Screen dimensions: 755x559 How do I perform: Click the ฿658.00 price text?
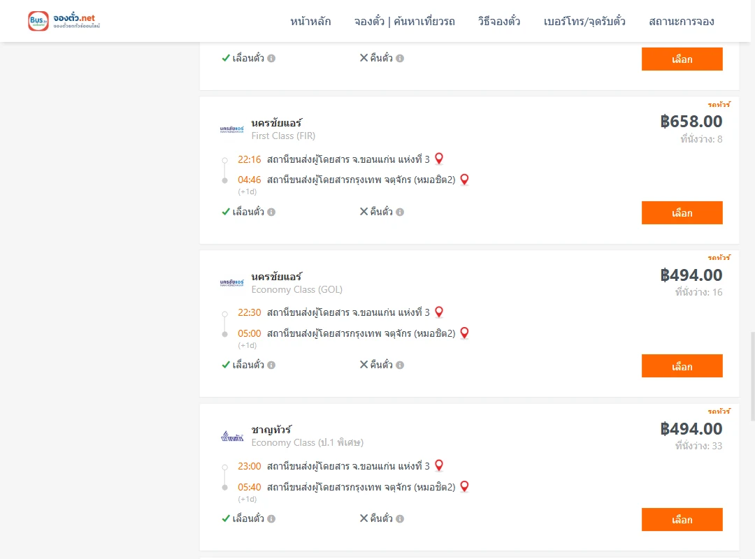(691, 122)
